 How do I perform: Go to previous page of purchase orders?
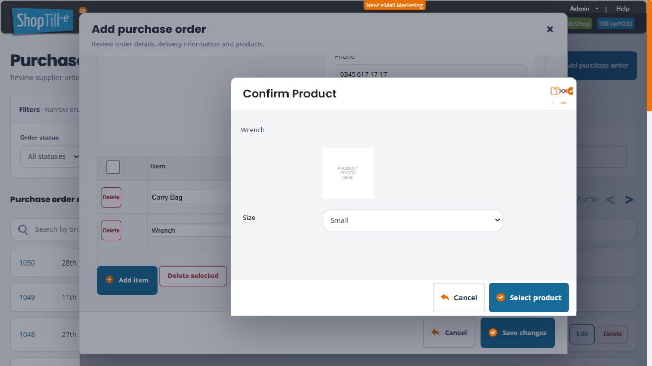click(x=610, y=200)
